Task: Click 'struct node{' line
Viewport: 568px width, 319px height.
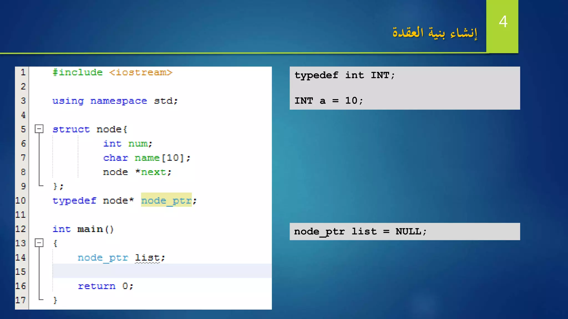Action: (x=90, y=129)
